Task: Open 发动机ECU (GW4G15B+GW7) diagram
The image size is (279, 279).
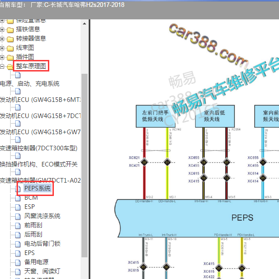Action: pyautogui.click(x=40, y=132)
